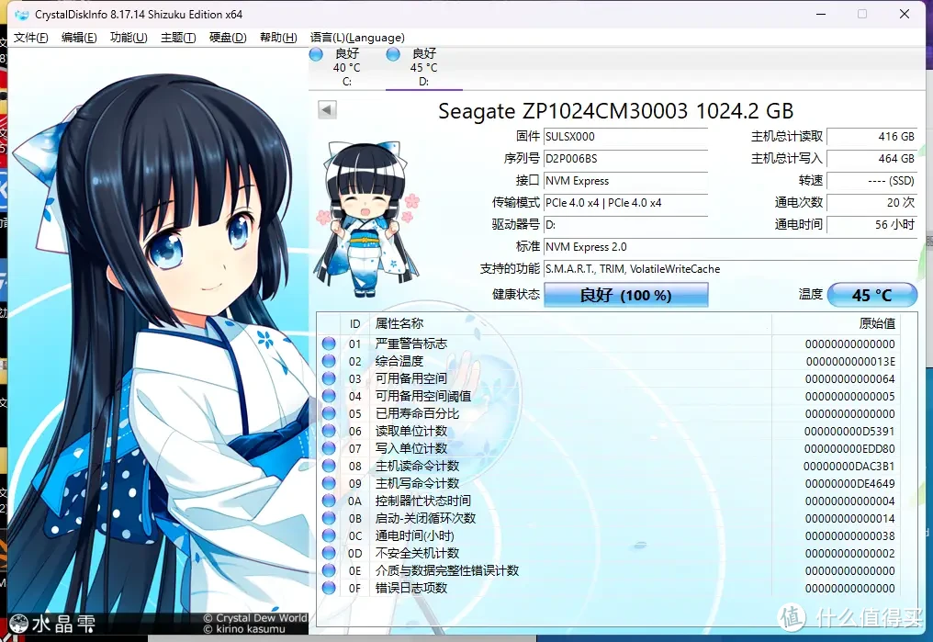Click the status orb for 错误日志项数

point(329,588)
